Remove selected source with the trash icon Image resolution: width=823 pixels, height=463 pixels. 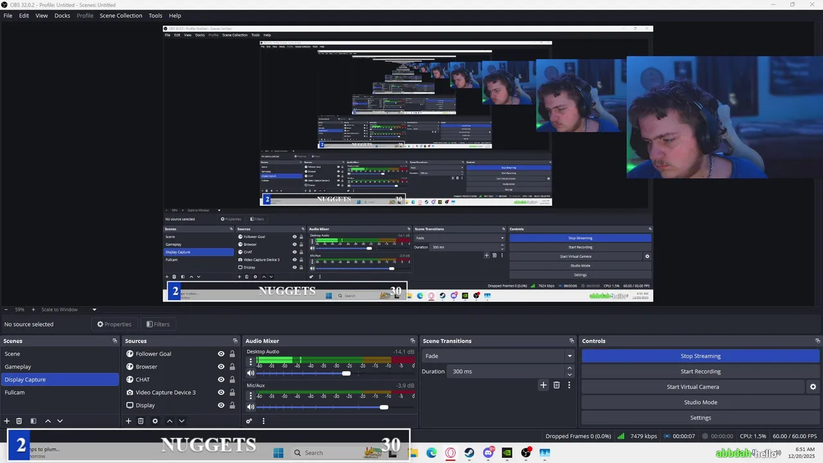click(x=141, y=421)
